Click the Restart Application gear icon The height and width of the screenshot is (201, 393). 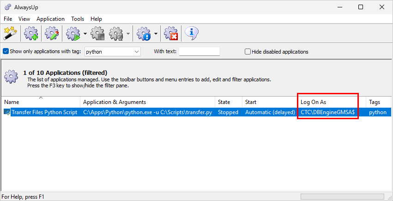(116, 33)
